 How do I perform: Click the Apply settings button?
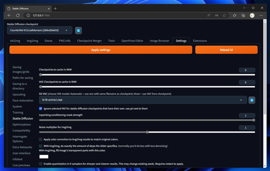(101, 50)
